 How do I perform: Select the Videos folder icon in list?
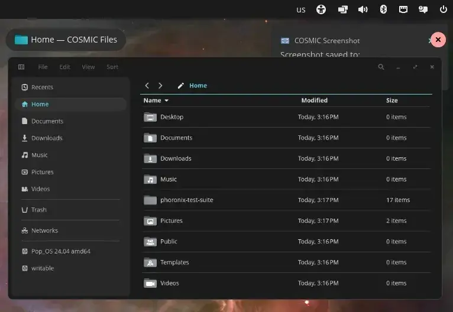coord(150,283)
